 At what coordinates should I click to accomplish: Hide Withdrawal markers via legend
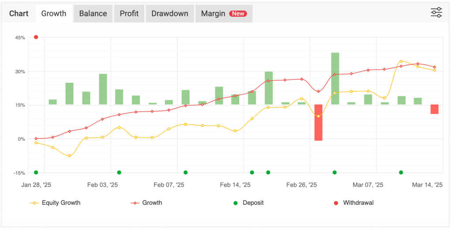358,203
